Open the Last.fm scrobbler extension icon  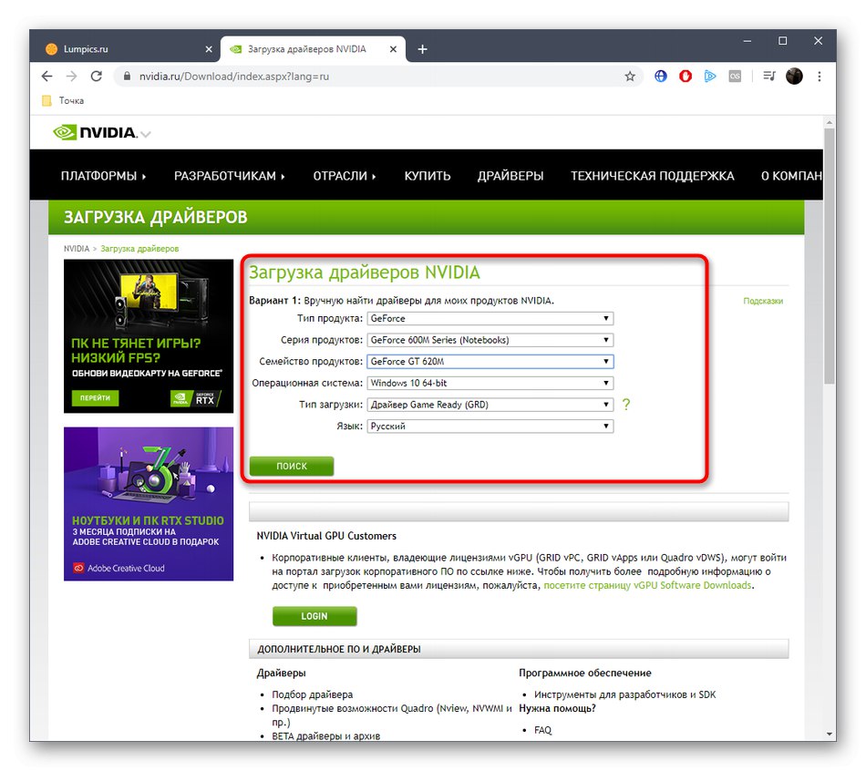[735, 77]
